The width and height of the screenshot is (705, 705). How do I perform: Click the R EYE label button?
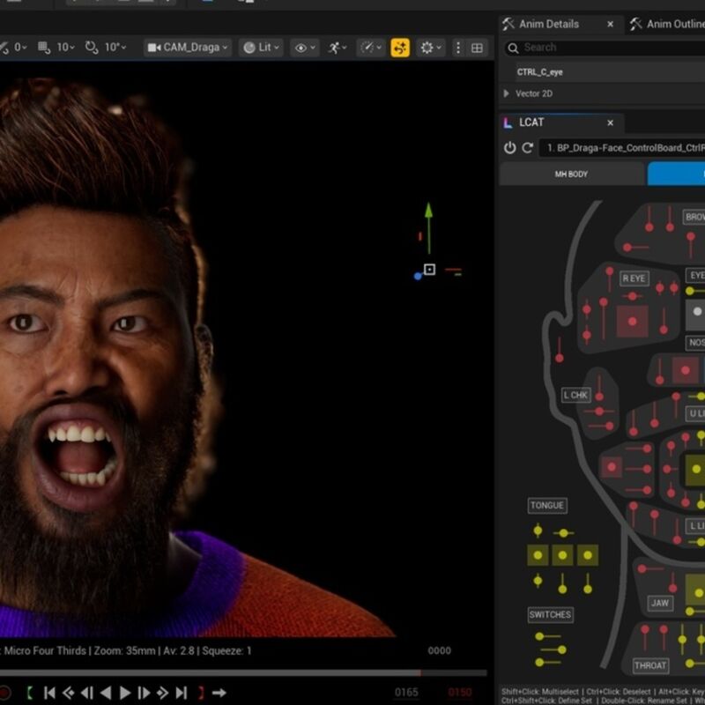pos(634,278)
